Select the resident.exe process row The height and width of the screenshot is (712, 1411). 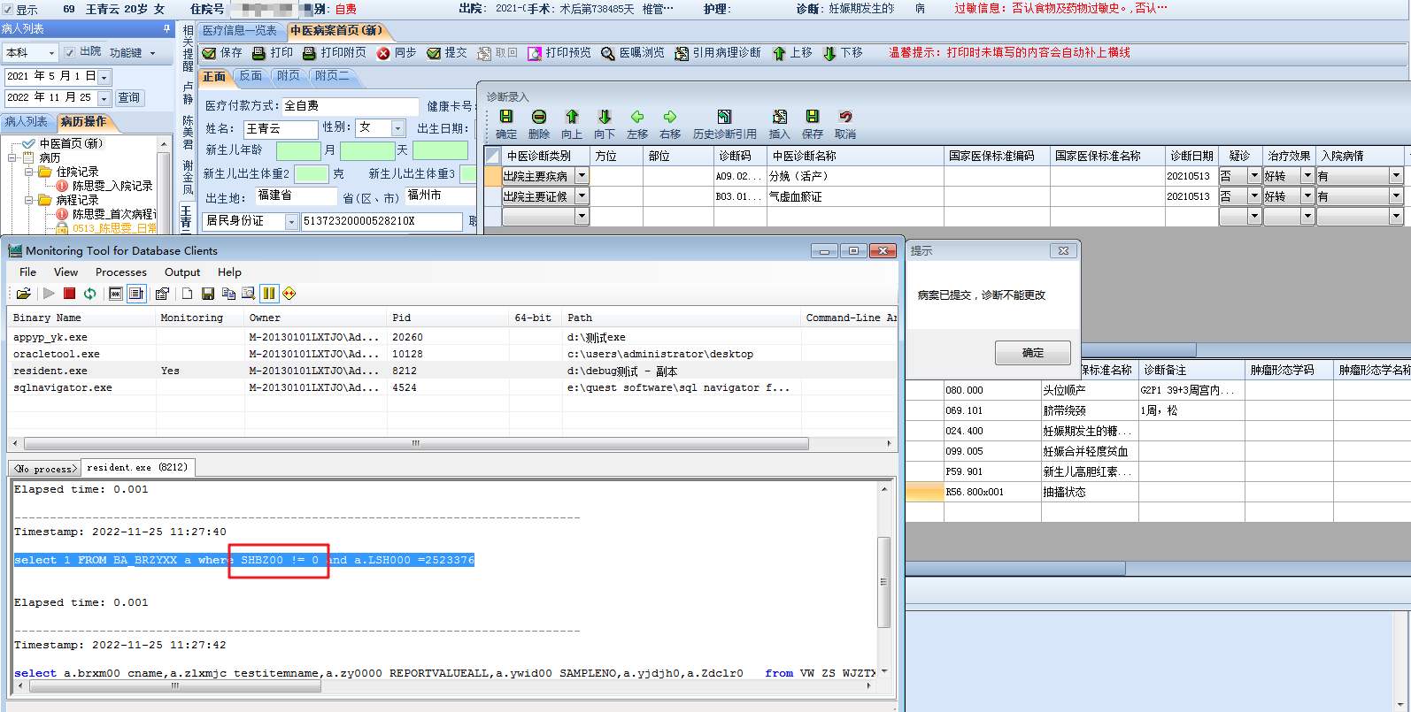[50, 371]
